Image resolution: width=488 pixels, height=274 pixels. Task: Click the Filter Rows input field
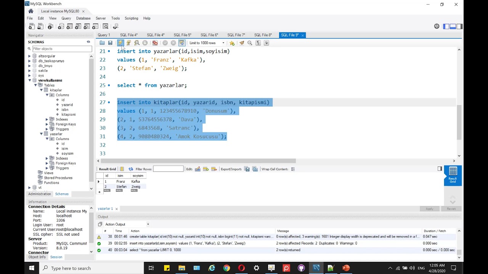(168, 169)
